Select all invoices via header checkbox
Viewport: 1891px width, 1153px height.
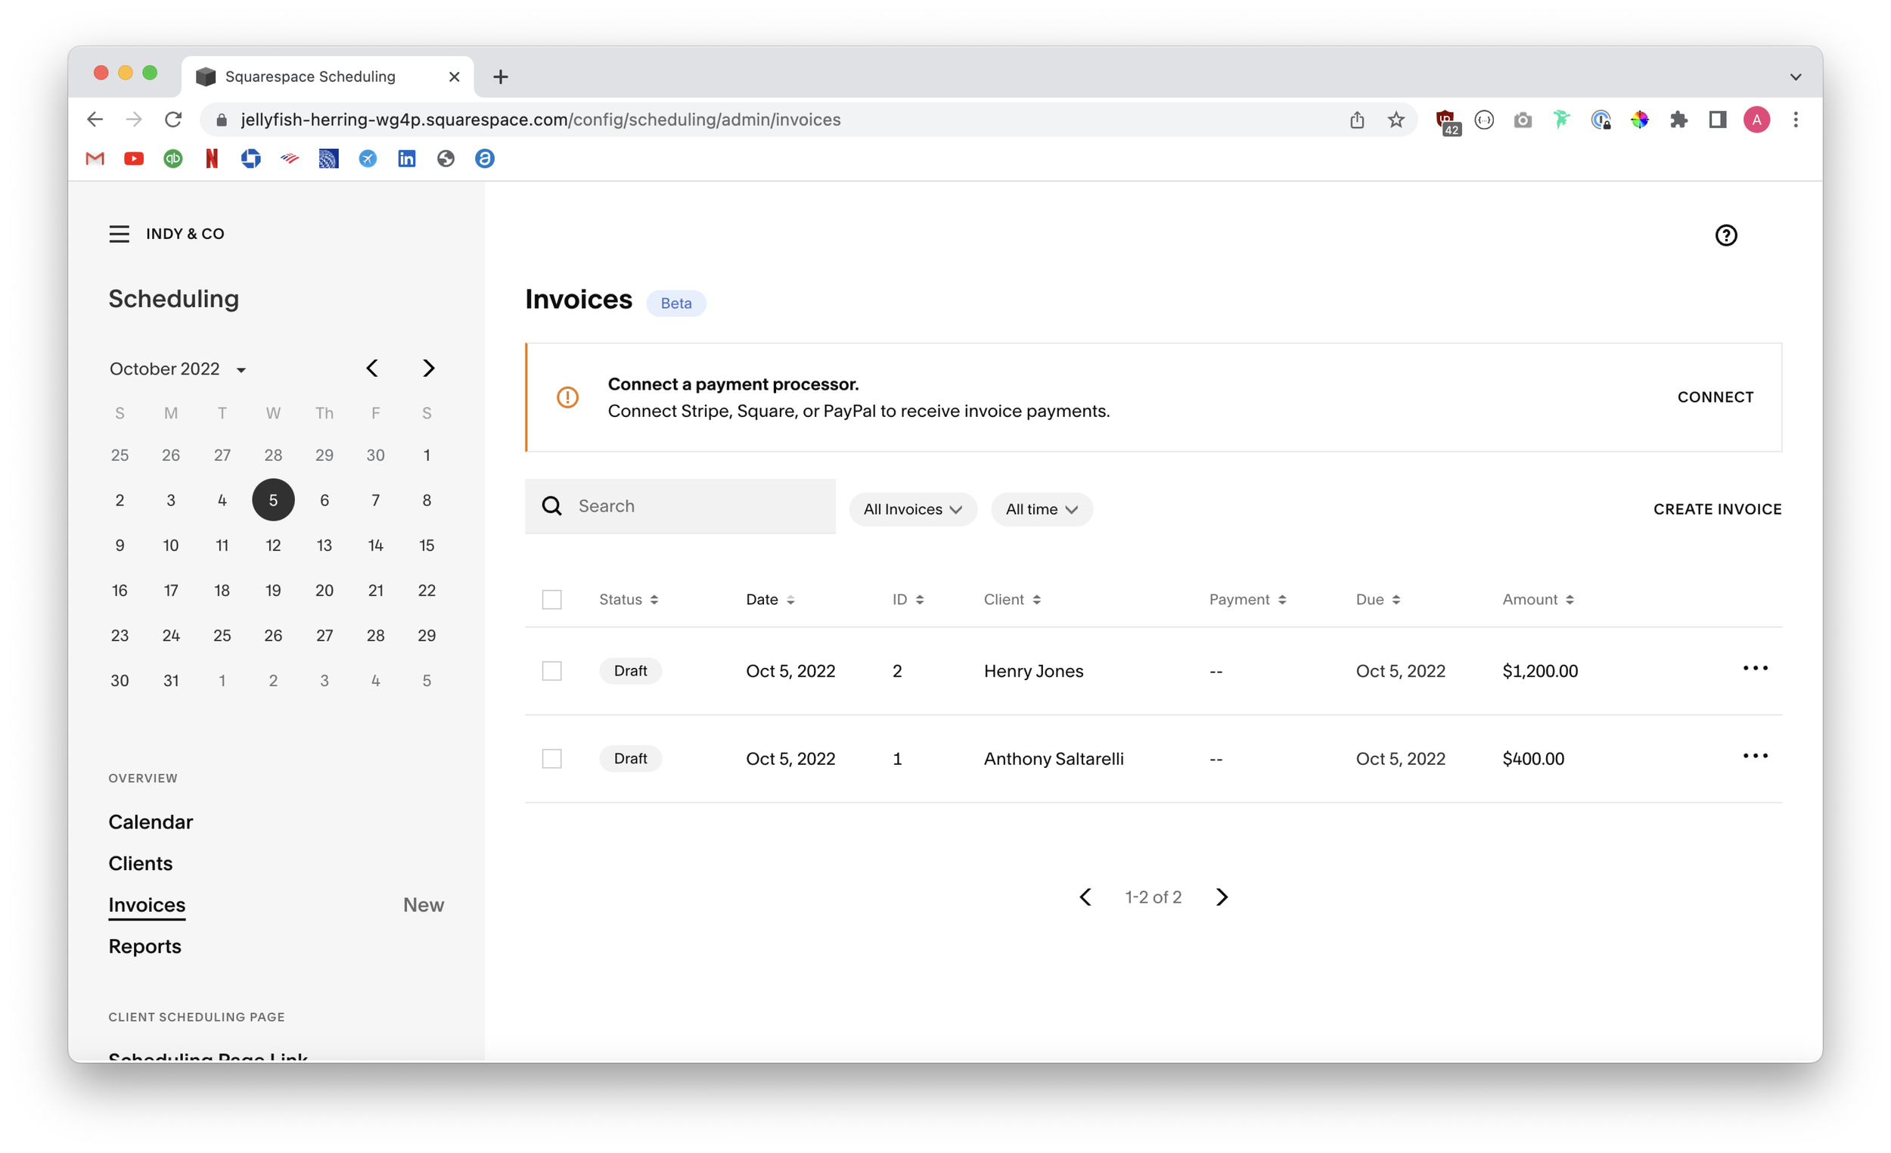[552, 599]
